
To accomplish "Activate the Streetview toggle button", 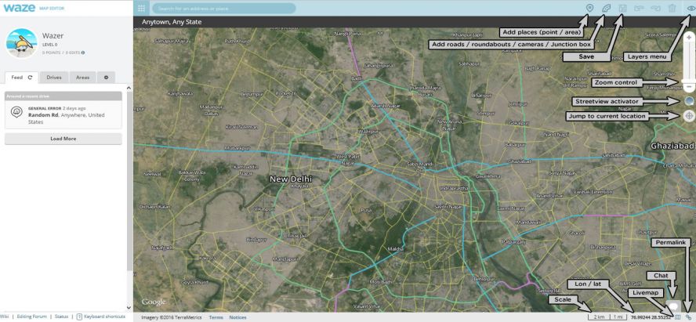I will 688,101.
